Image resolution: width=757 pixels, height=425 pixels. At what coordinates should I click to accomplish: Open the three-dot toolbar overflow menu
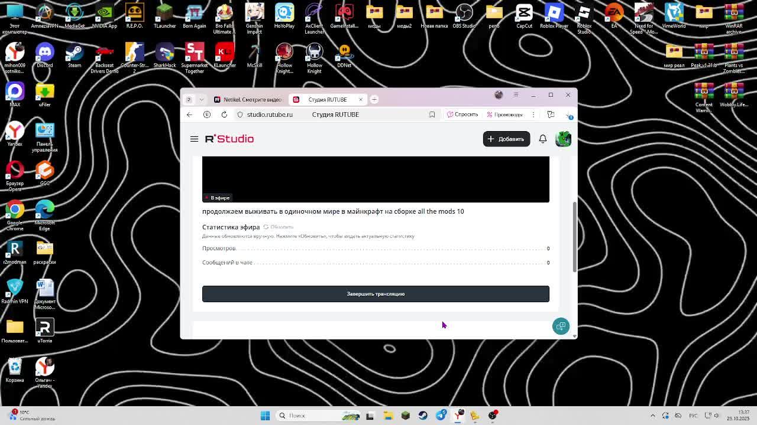coord(533,115)
